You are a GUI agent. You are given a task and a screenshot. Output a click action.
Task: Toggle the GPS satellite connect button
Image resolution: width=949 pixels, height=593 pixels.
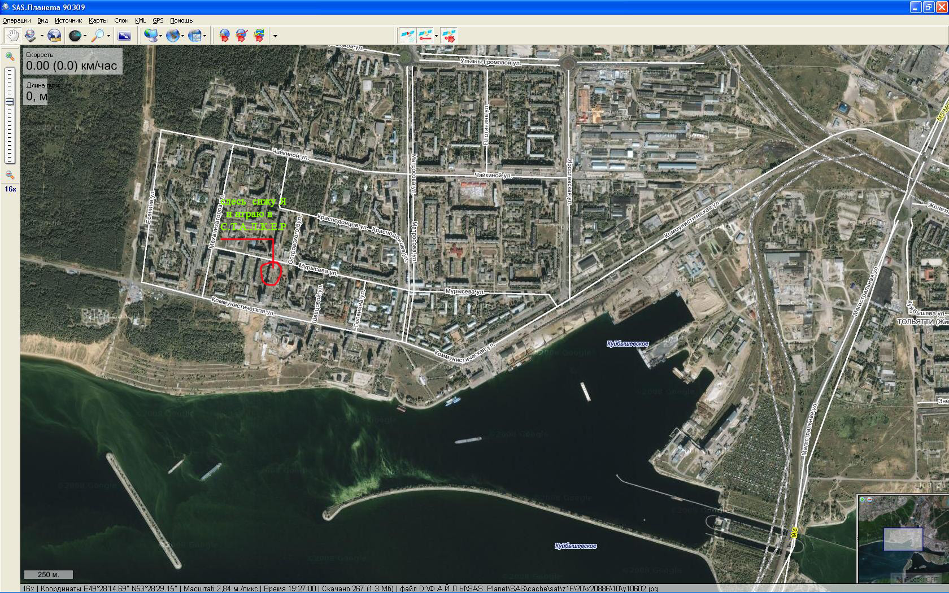click(407, 36)
